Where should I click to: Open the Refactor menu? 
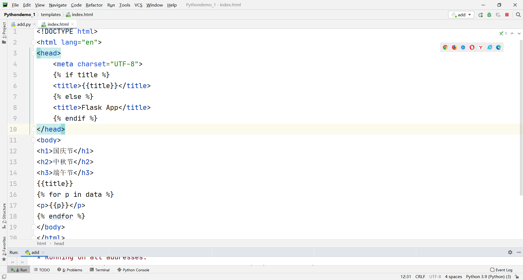coord(94,5)
